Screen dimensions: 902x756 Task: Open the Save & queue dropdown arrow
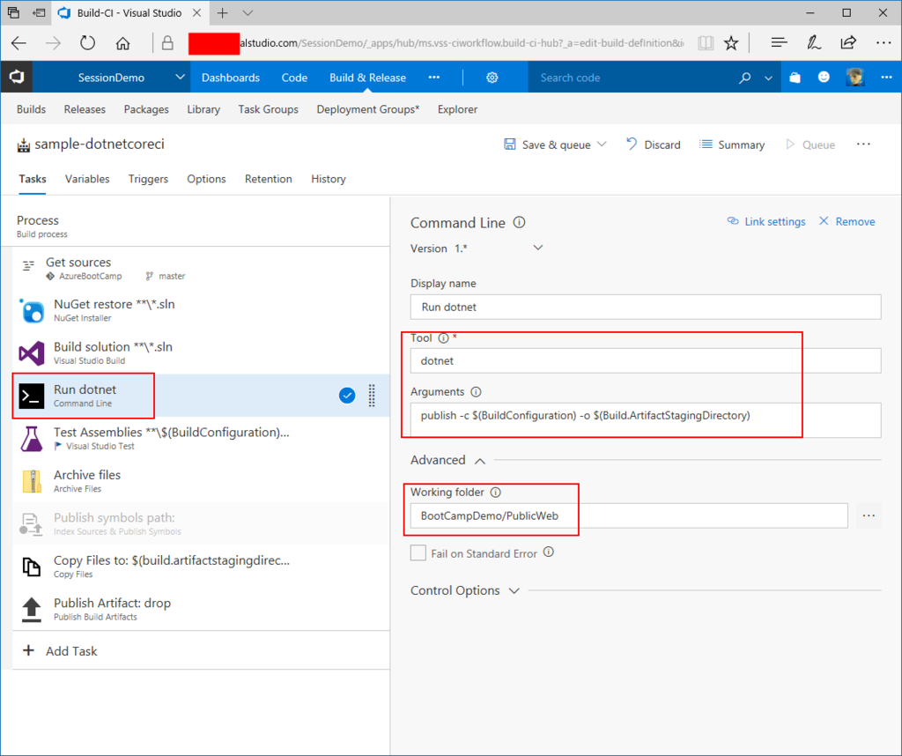(x=602, y=145)
